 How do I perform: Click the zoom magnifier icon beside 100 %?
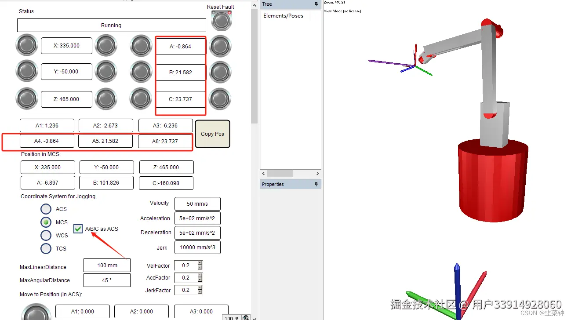(x=246, y=317)
